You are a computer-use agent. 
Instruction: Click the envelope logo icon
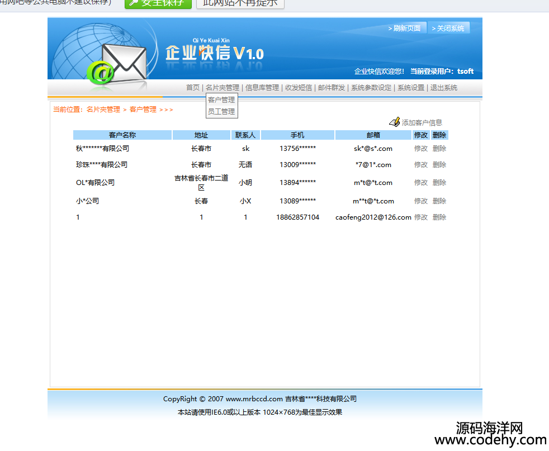point(124,63)
